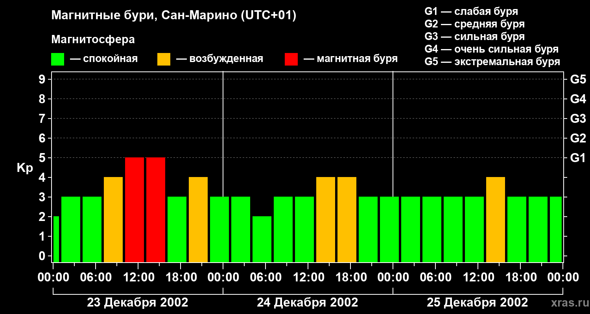
Task: Click the '12:00' label under 23 December
Action: click(x=138, y=277)
